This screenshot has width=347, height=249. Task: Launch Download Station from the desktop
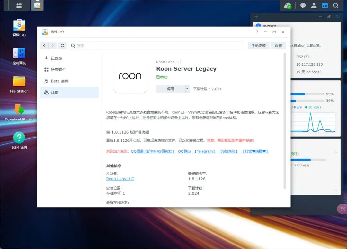[19, 112]
